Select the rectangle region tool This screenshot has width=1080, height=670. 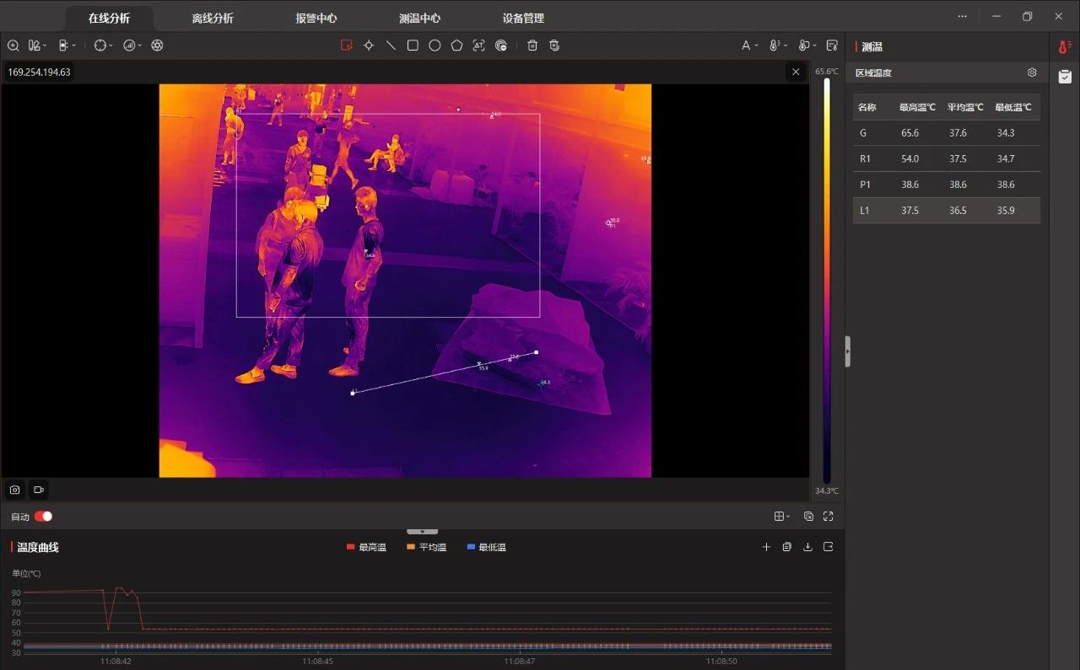coord(413,46)
